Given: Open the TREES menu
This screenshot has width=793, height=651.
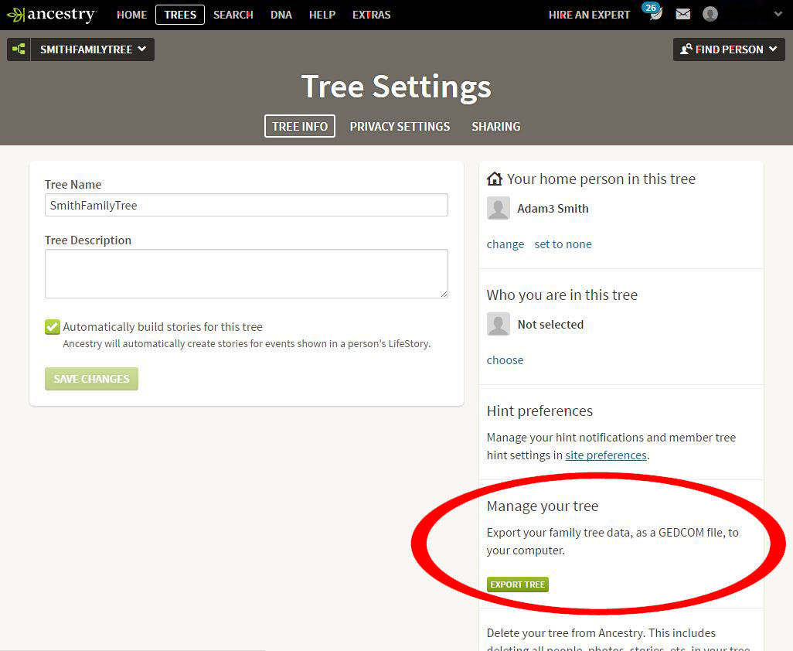Looking at the screenshot, I should pos(180,15).
